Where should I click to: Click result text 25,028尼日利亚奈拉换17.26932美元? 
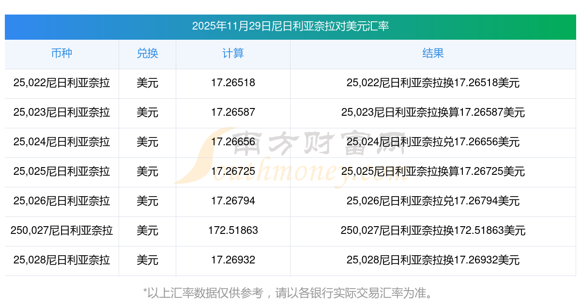[x=433, y=261]
